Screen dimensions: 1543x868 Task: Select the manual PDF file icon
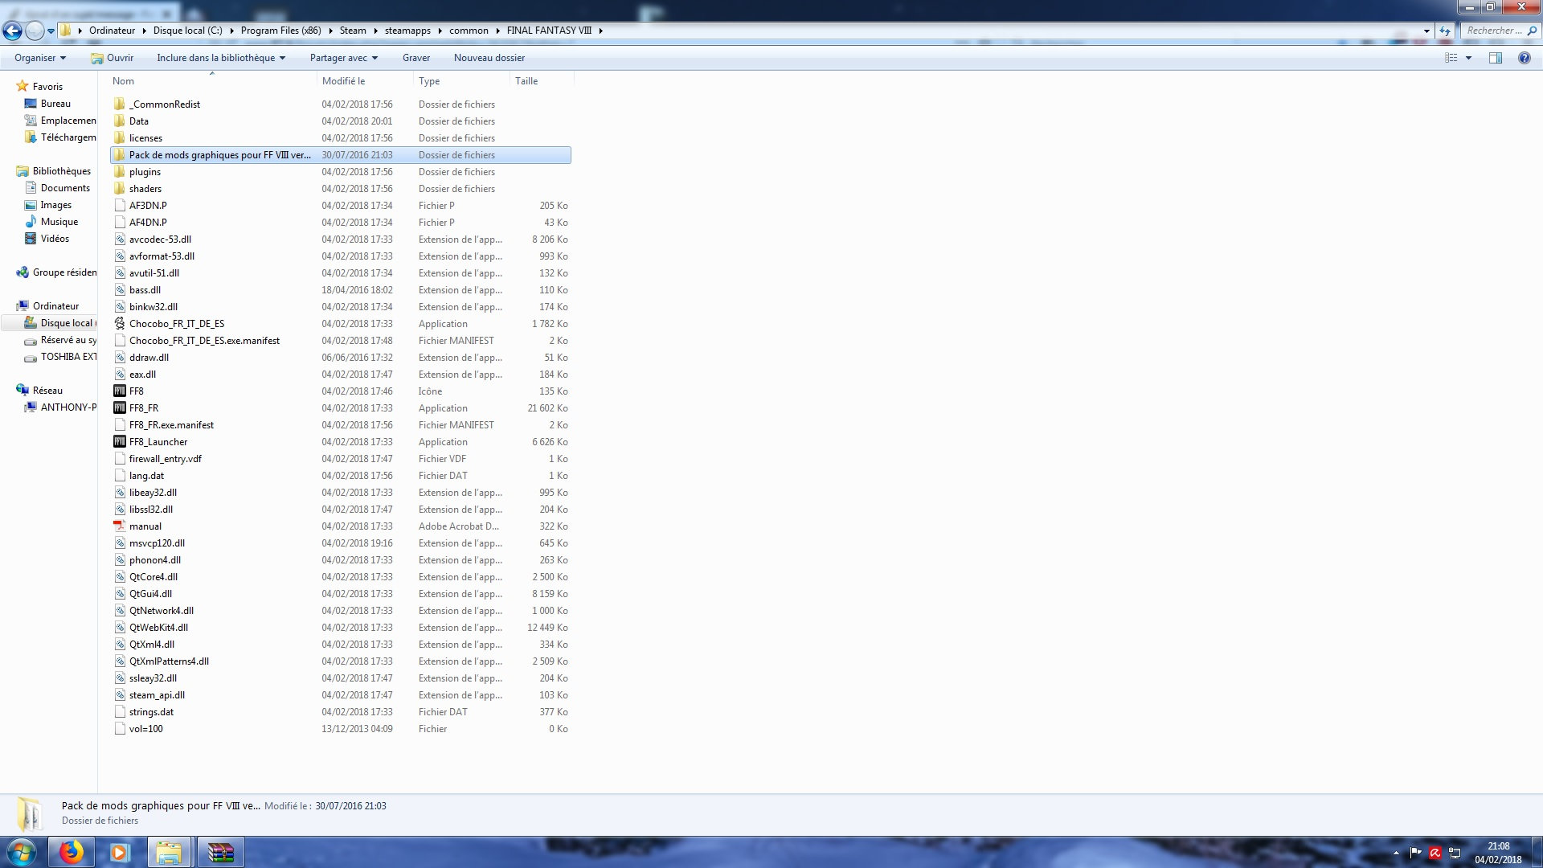pyautogui.click(x=120, y=526)
